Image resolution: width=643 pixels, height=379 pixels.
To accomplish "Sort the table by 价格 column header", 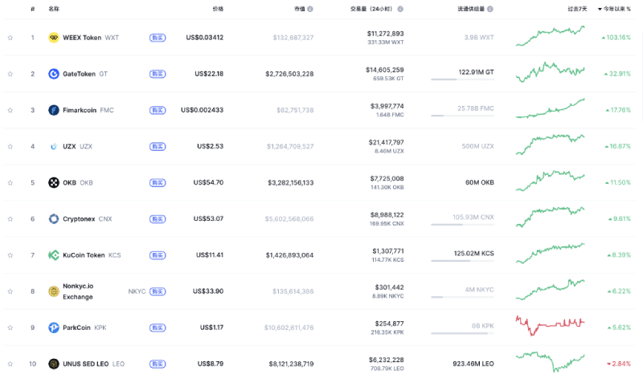I will pyautogui.click(x=218, y=9).
